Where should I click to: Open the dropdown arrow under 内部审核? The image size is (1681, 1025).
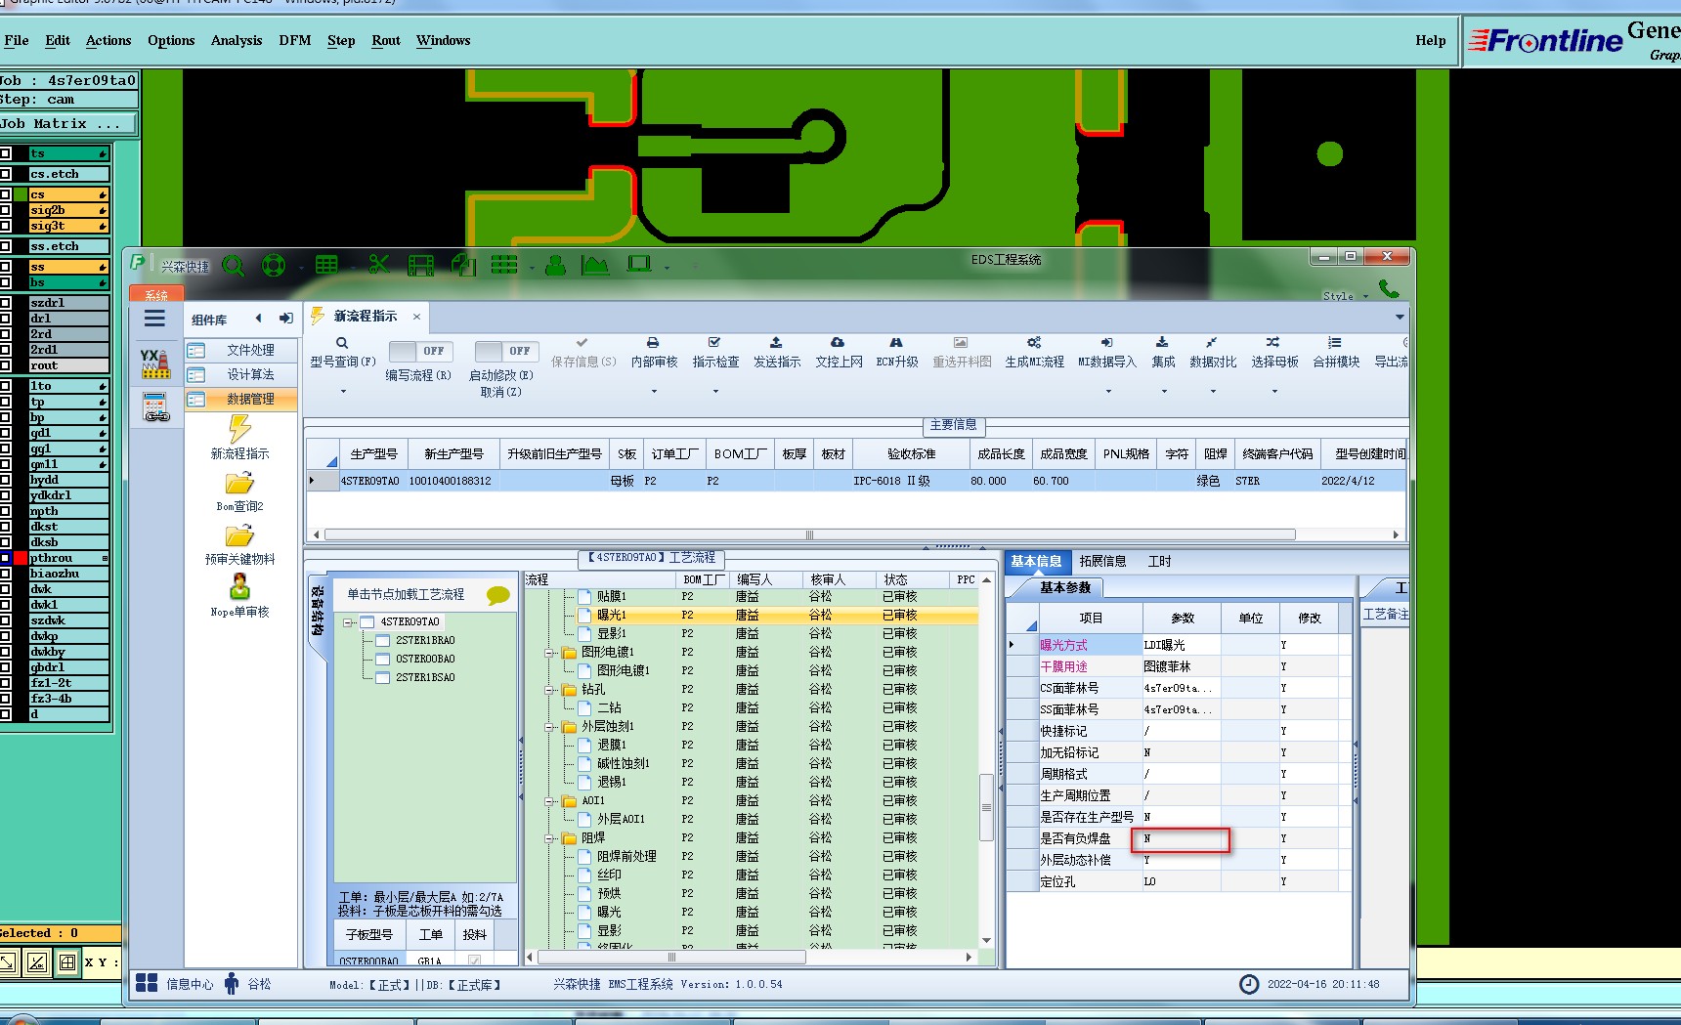point(654,392)
